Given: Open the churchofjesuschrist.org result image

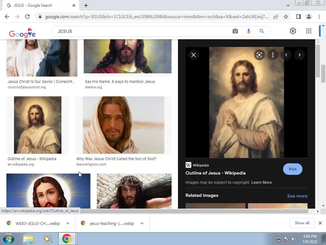Looking at the screenshot, I should pyautogui.click(x=42, y=58).
